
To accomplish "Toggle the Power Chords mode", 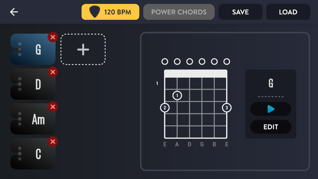I will tap(179, 12).
